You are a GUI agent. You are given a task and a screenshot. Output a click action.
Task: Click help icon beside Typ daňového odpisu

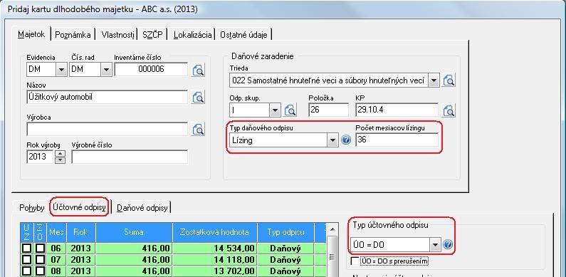[x=346, y=140]
